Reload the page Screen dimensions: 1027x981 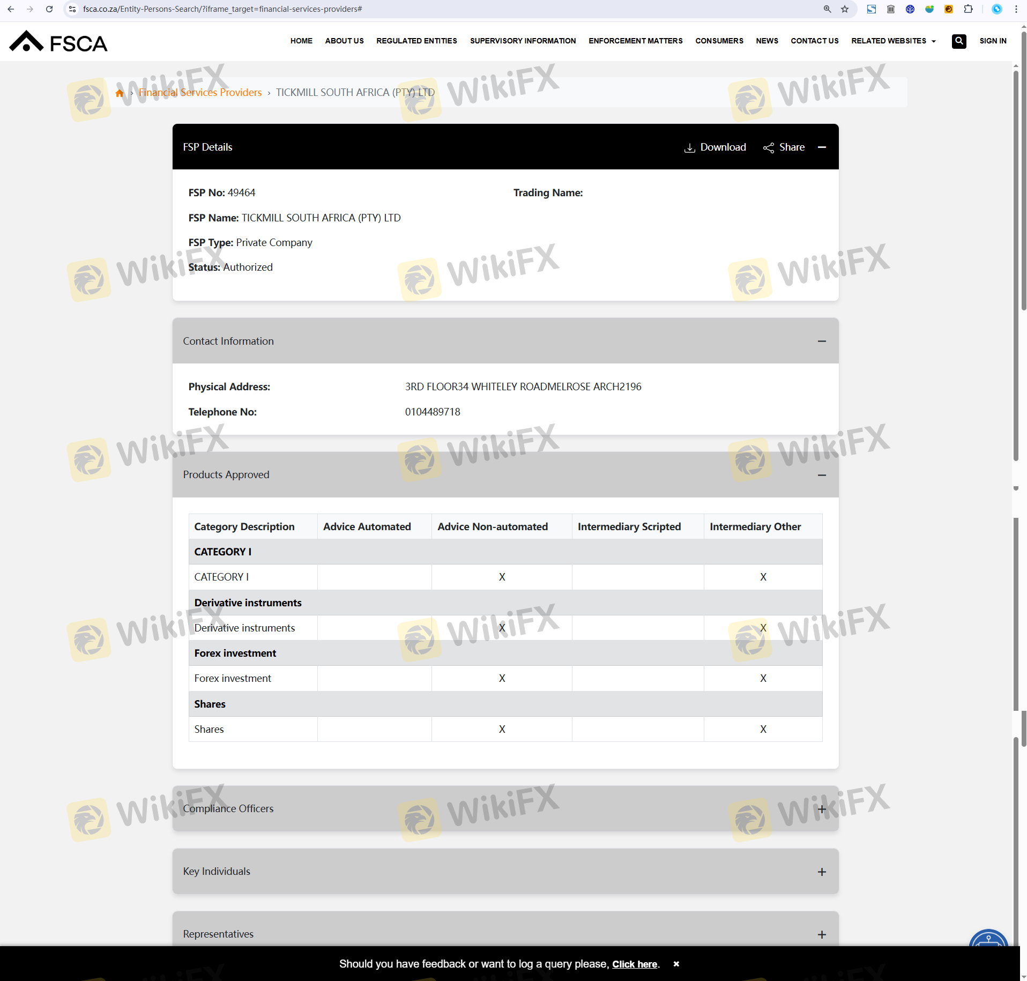click(49, 9)
